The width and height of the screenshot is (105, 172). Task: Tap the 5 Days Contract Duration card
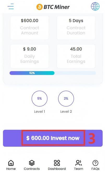click(76, 28)
